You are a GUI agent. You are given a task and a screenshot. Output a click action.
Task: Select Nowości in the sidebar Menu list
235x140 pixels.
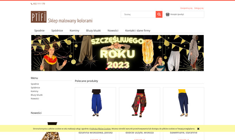click(35, 99)
